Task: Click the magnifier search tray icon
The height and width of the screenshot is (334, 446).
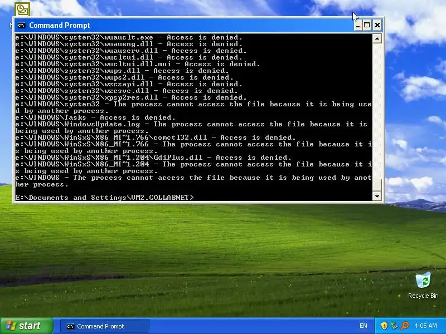Action: (x=405, y=326)
